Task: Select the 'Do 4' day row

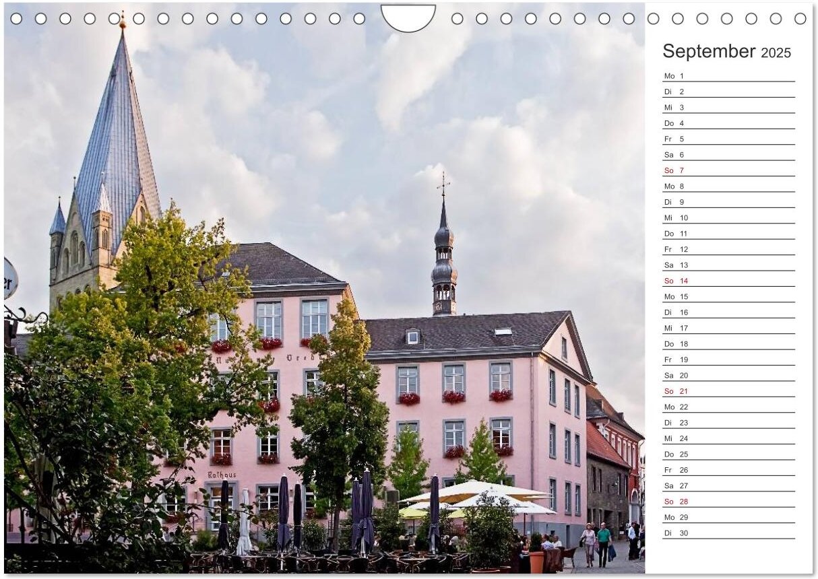Action: click(728, 123)
